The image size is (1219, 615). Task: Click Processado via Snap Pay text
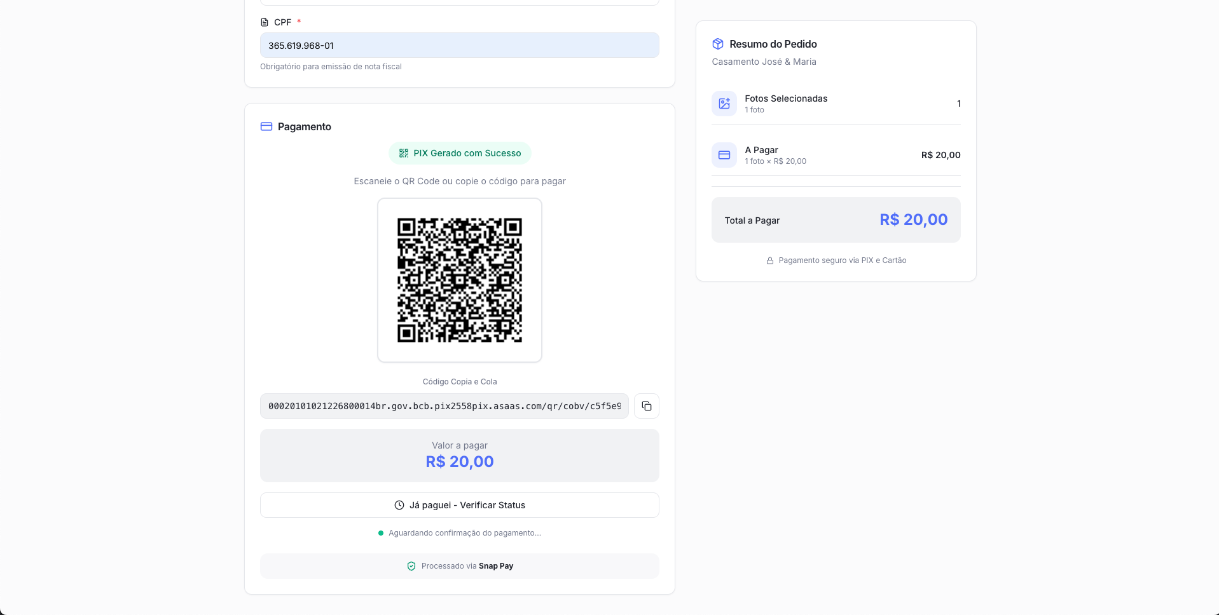point(467,566)
